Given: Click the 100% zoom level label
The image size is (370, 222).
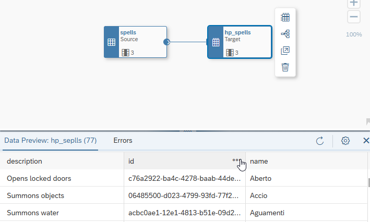Looking at the screenshot, I should coord(354,34).
